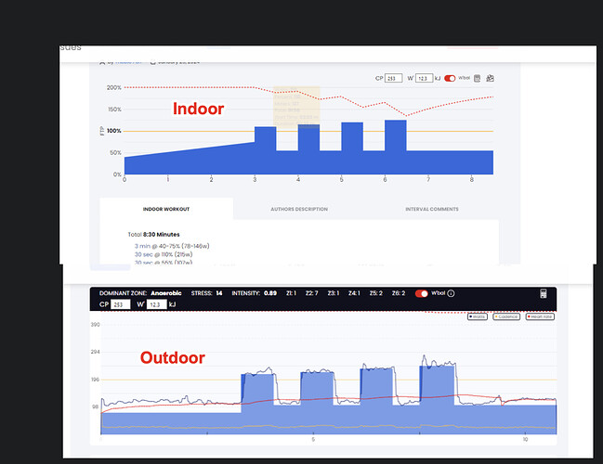Open the calculator icon in indoor chart header

click(478, 78)
